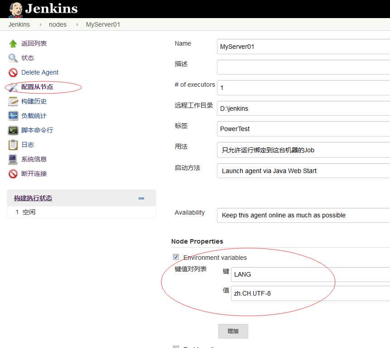Open the 系统信息 link

[x=34, y=159]
